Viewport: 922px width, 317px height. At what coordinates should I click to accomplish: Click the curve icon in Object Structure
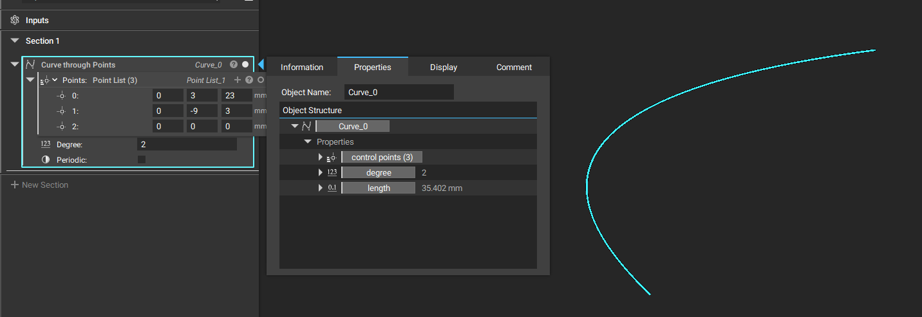(x=306, y=126)
